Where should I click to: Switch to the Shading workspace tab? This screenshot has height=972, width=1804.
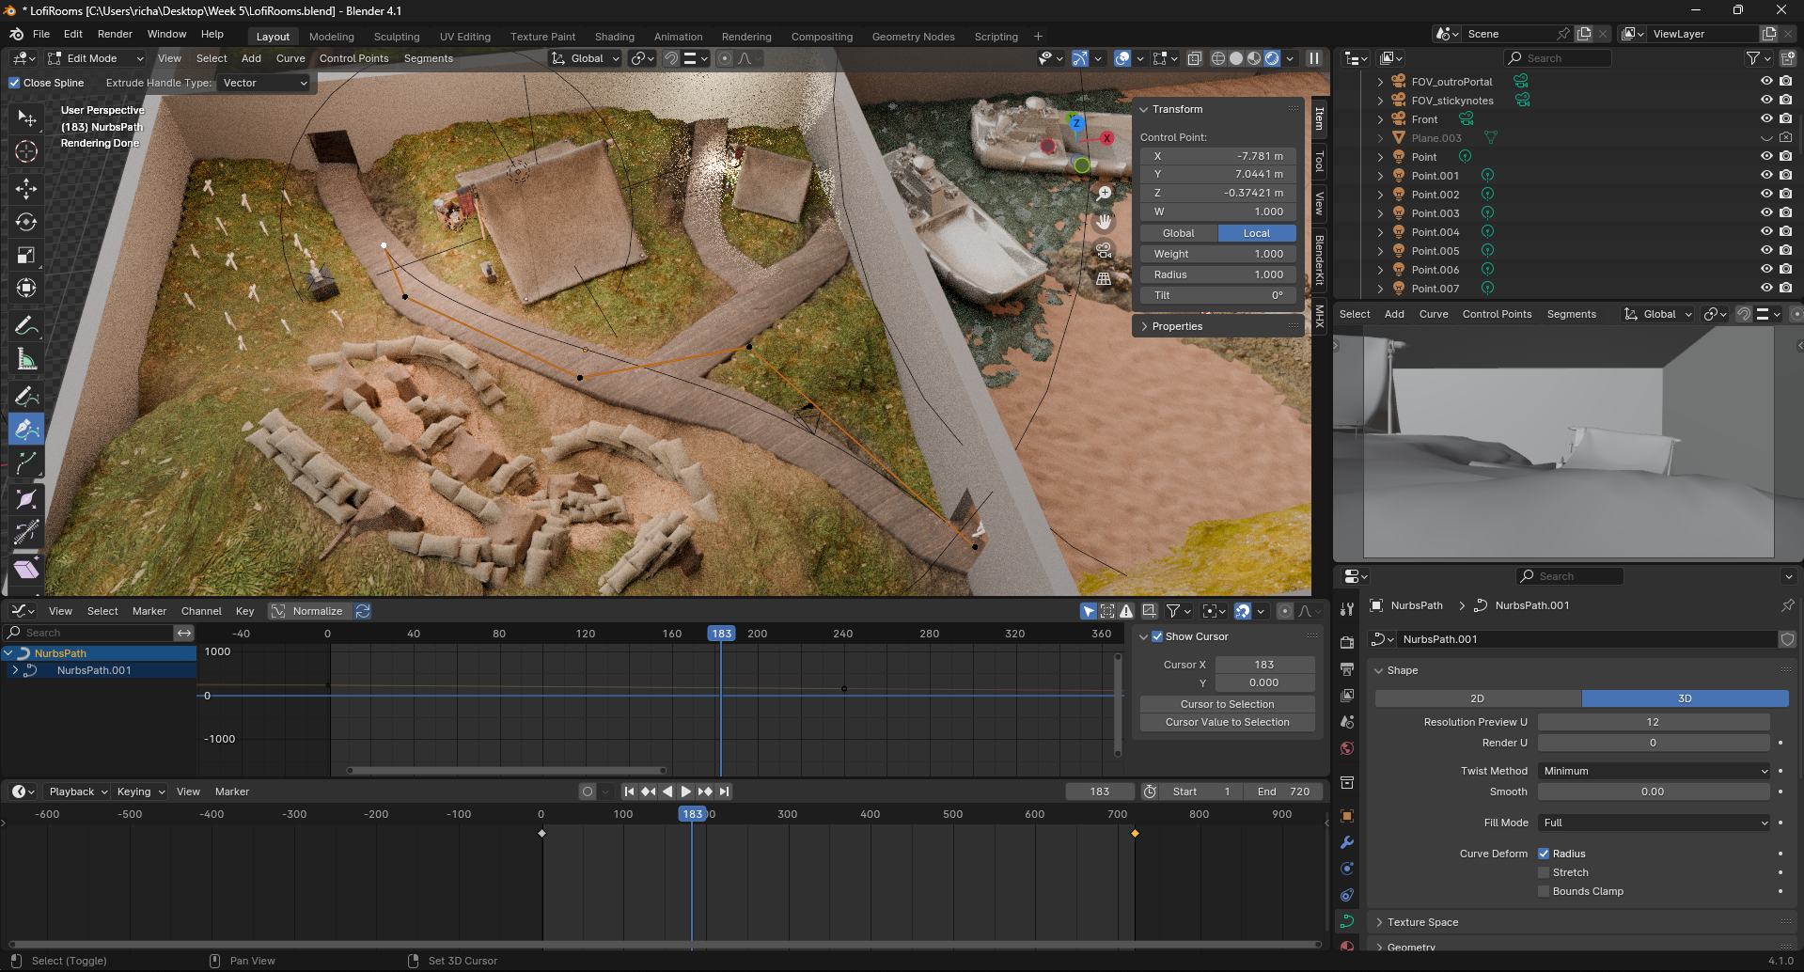tap(614, 37)
